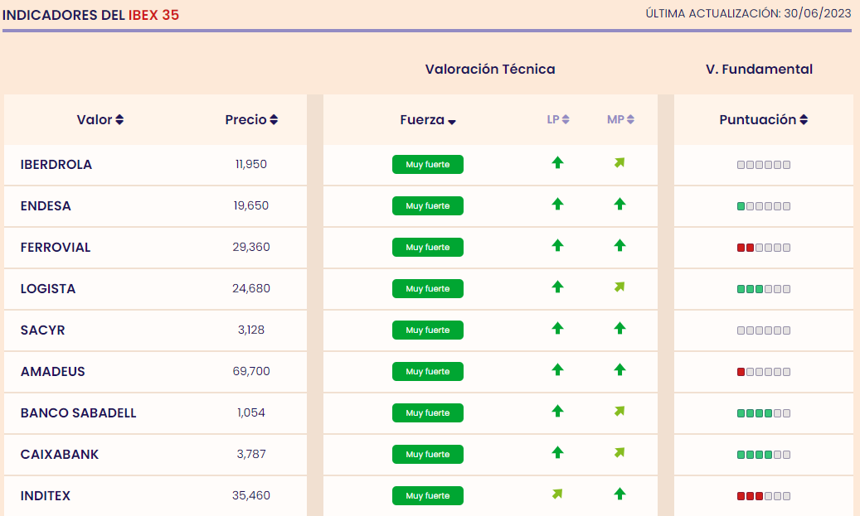The height and width of the screenshot is (516, 860).
Task: Sort by MP column header
Action: 620,120
